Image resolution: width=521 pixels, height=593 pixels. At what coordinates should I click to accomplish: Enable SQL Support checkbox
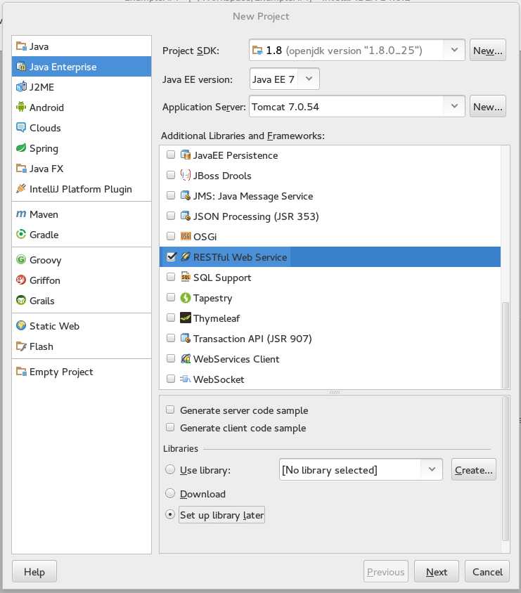click(x=171, y=277)
